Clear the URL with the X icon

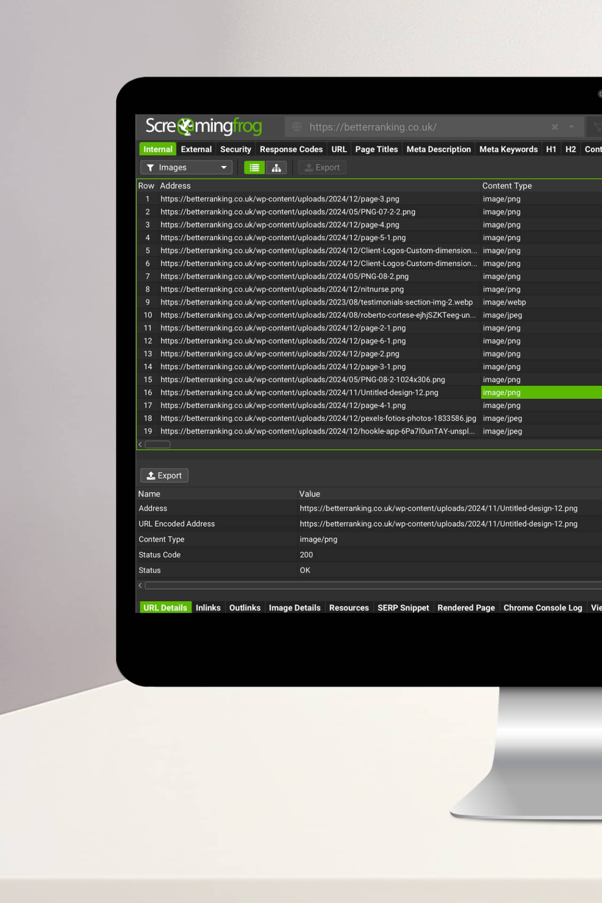click(555, 127)
